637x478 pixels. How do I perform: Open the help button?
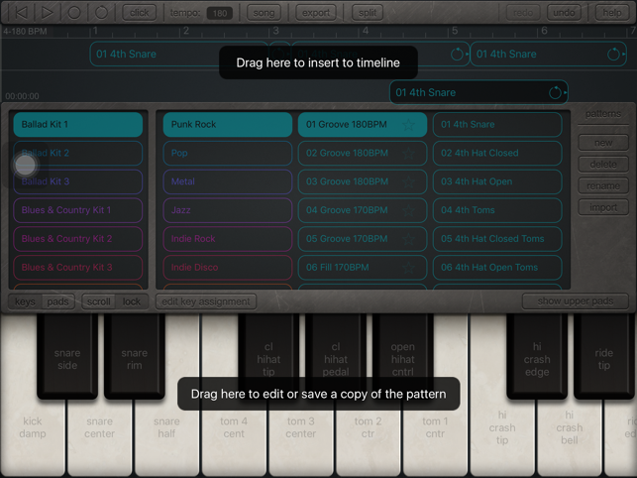(612, 13)
